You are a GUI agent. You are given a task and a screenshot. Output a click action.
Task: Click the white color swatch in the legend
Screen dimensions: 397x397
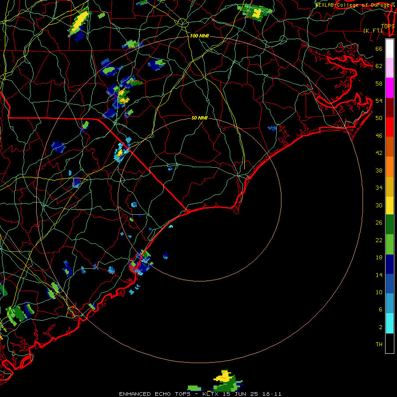click(390, 49)
